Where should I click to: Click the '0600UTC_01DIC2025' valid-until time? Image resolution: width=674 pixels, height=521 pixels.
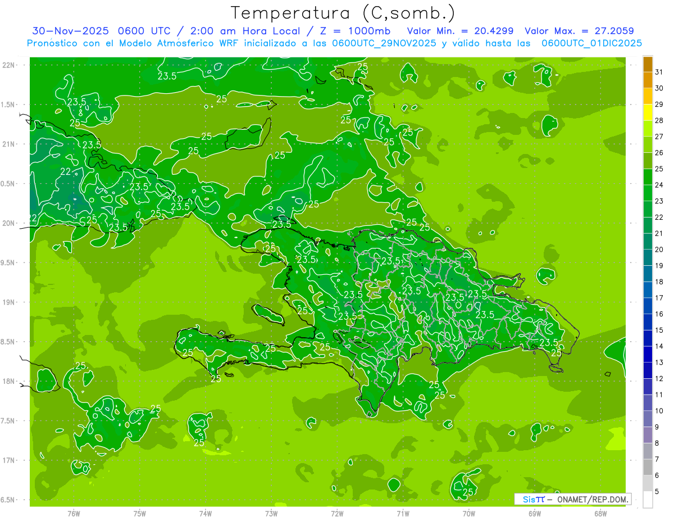591,43
